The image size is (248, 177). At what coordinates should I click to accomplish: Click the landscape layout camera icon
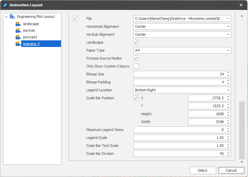pos(18,24)
